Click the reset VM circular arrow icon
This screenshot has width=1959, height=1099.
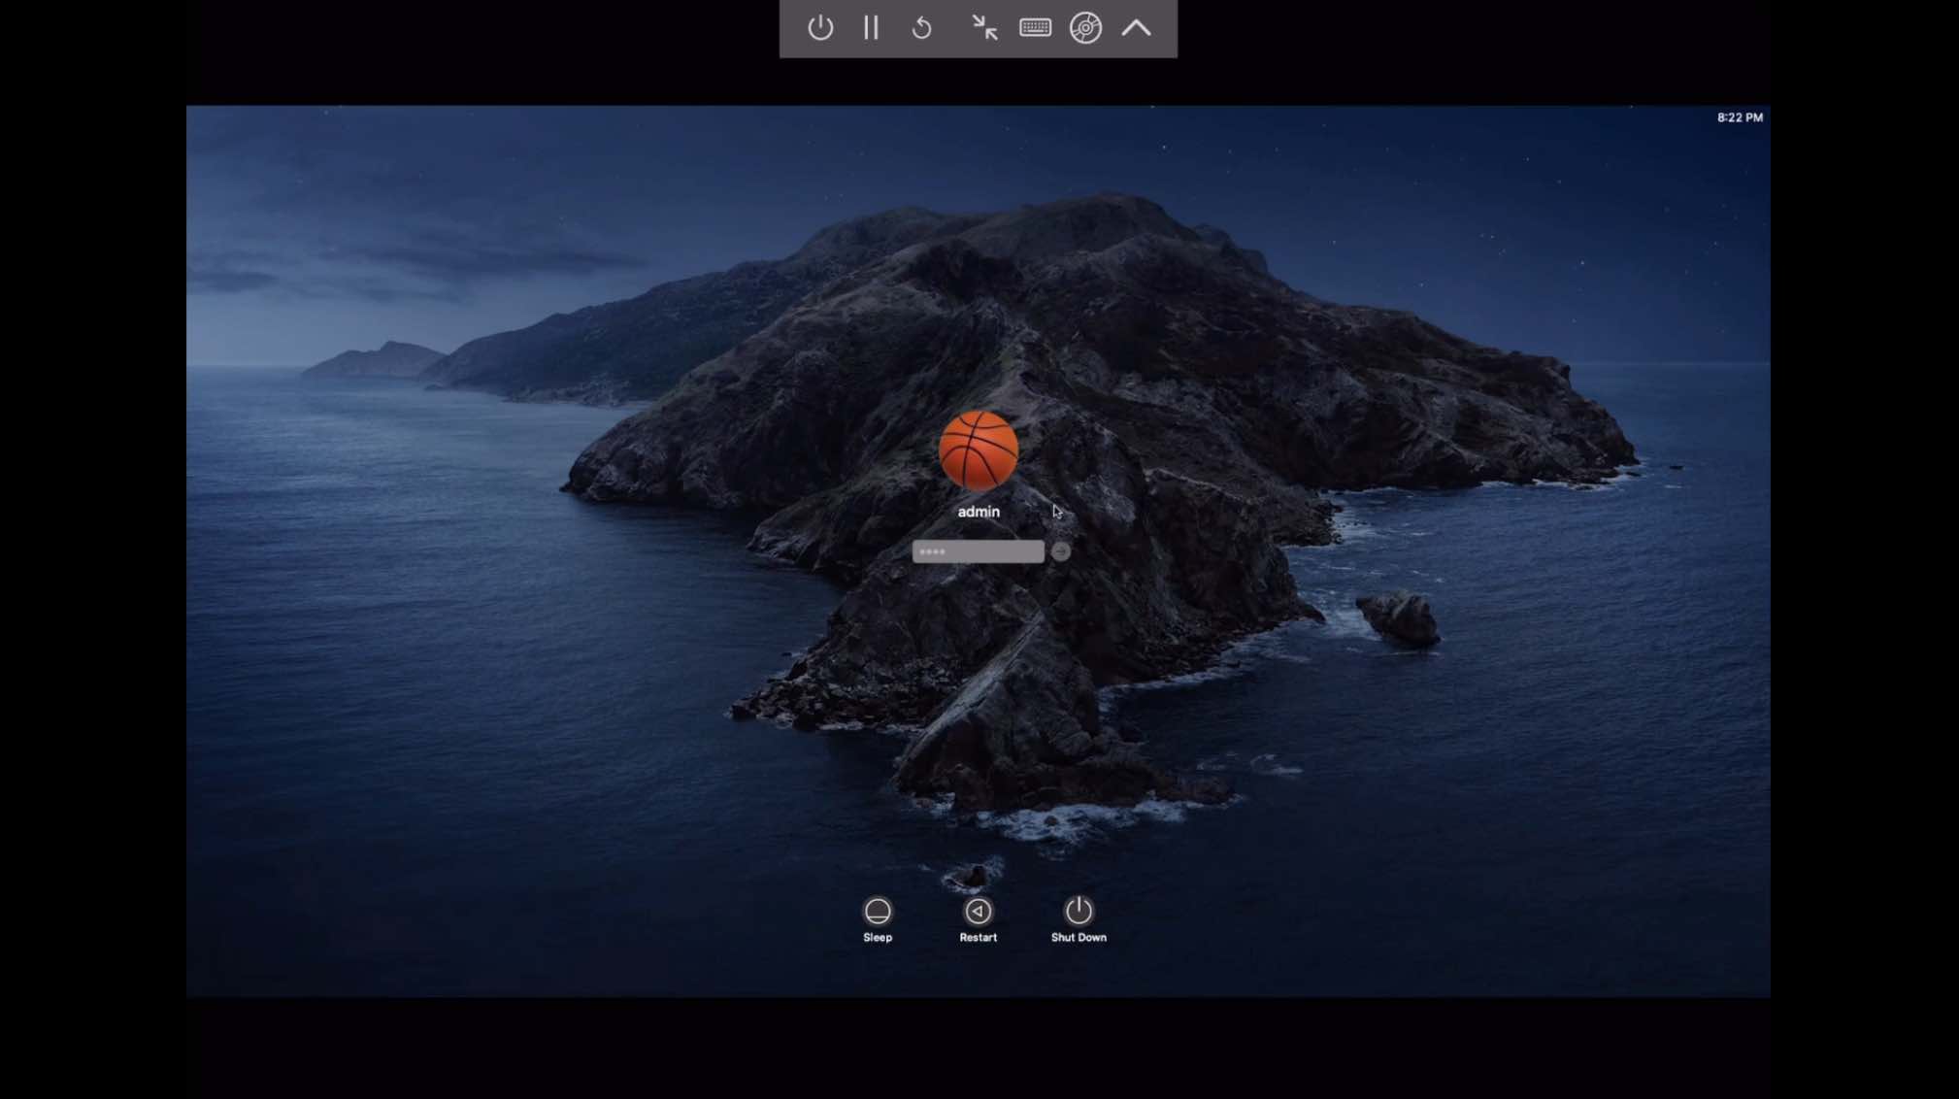pos(922,28)
